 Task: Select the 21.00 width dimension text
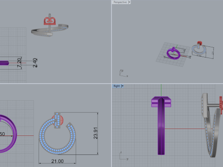point(58,161)
